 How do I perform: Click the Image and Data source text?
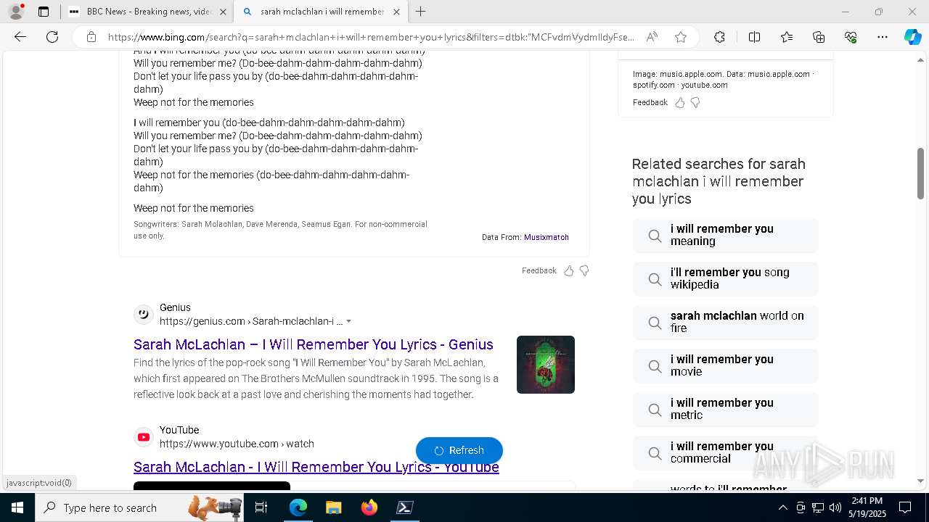coord(723,79)
